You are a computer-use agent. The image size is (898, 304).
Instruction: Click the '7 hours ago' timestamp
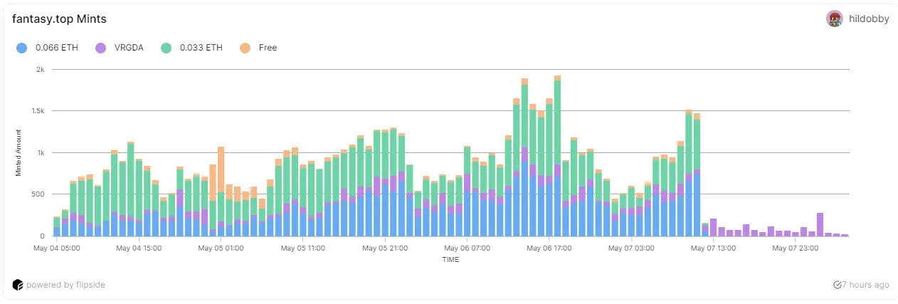865,285
